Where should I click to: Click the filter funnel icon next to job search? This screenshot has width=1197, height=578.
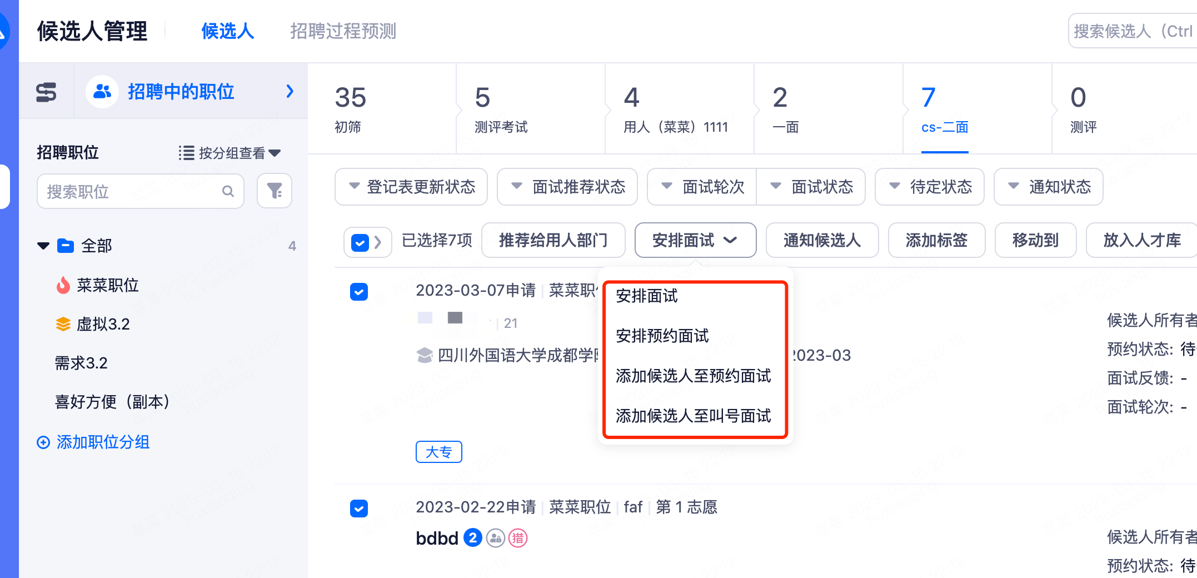click(x=275, y=191)
